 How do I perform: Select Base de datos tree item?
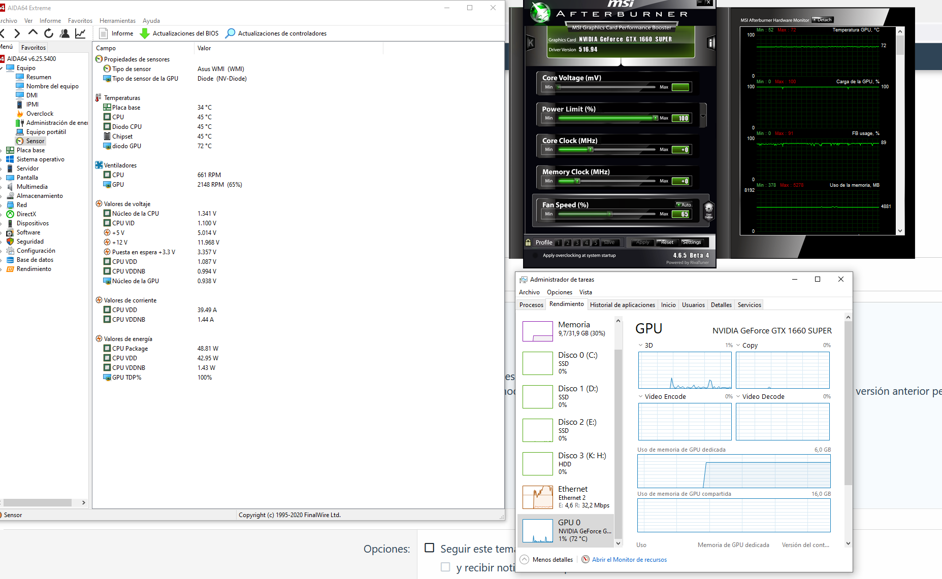pyautogui.click(x=35, y=260)
